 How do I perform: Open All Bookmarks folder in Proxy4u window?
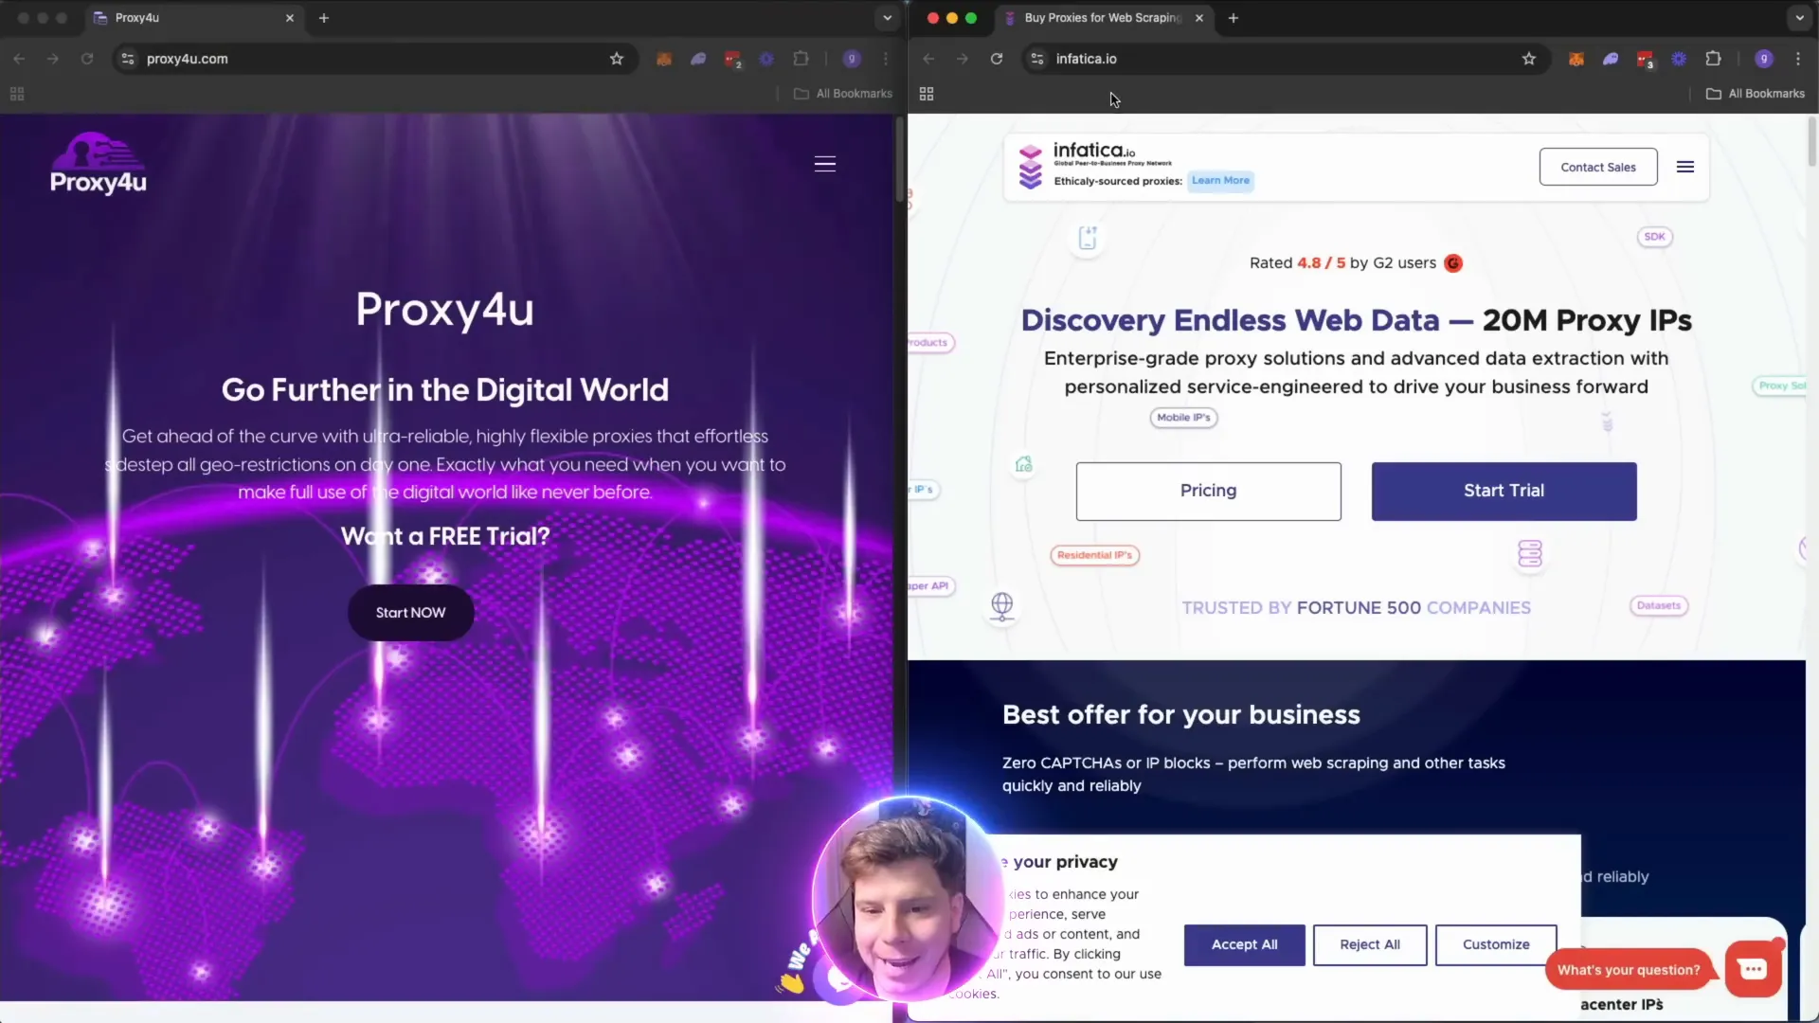coord(843,94)
